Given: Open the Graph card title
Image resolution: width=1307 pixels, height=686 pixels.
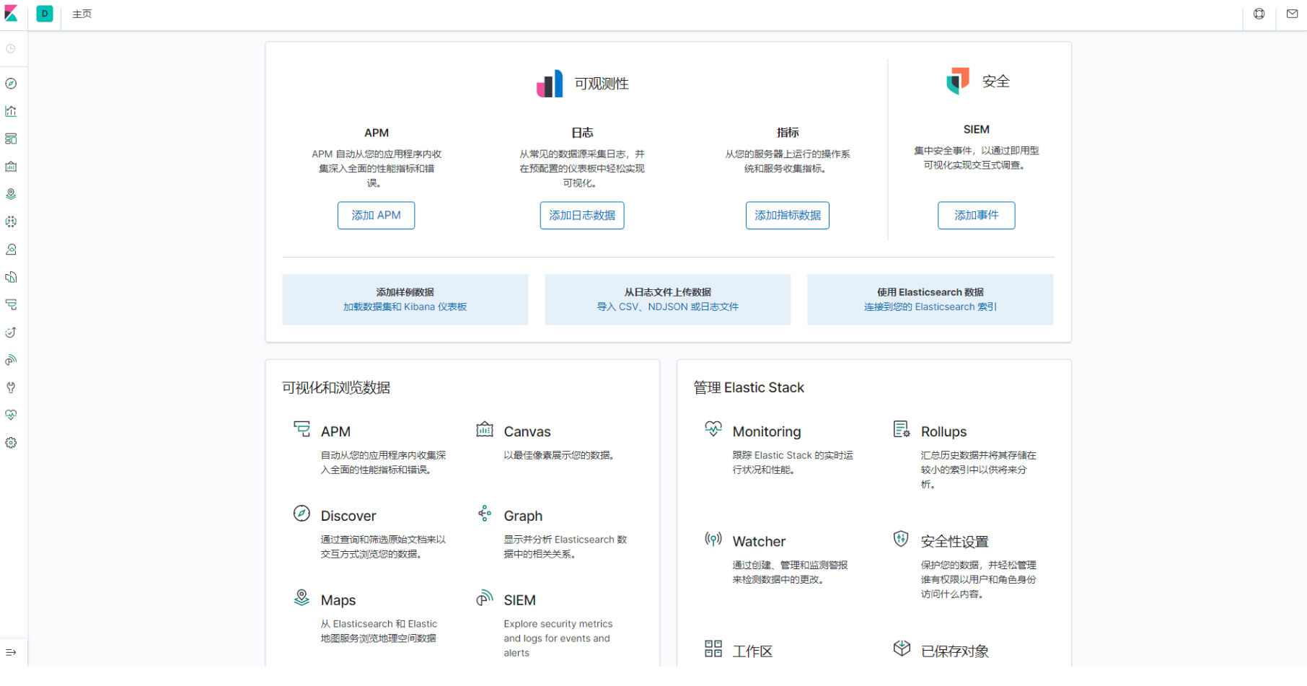Looking at the screenshot, I should pos(523,516).
